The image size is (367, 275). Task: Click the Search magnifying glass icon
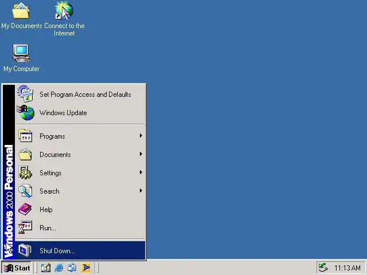pyautogui.click(x=25, y=191)
